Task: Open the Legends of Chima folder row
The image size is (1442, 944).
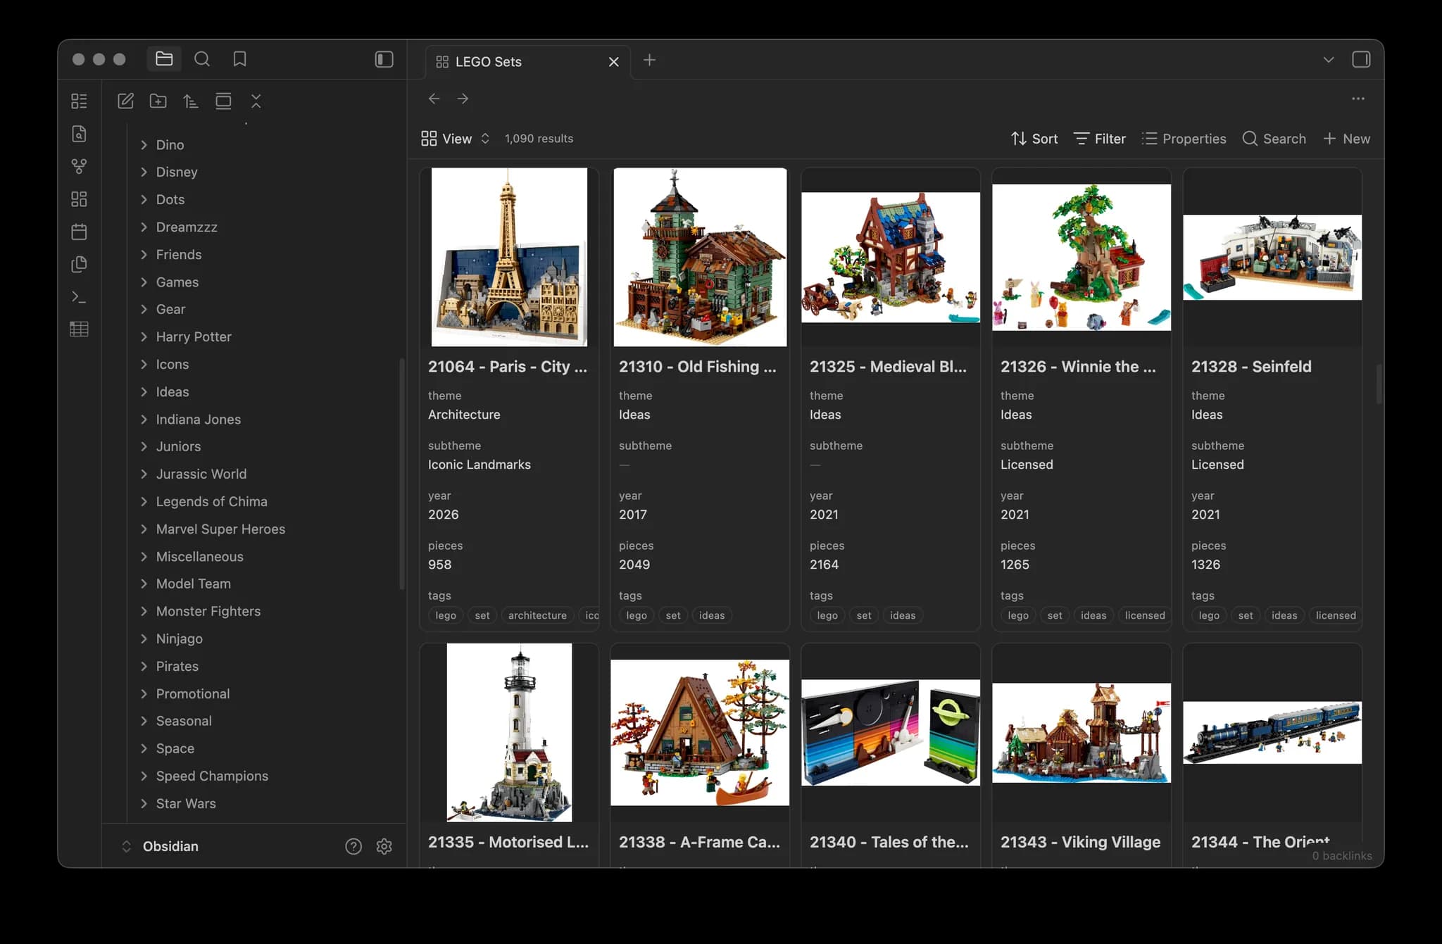Action: point(264,502)
